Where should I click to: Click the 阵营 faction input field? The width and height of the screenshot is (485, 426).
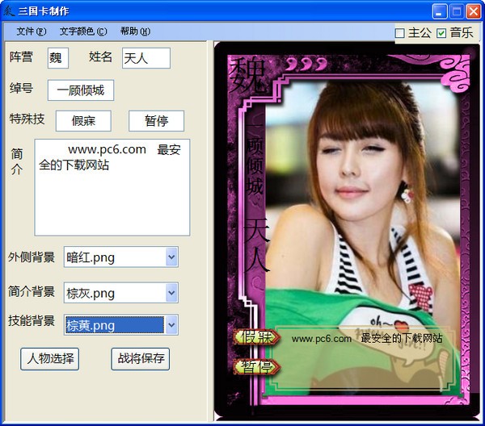pos(58,58)
